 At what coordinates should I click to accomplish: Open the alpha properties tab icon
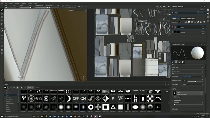(x=176, y=62)
